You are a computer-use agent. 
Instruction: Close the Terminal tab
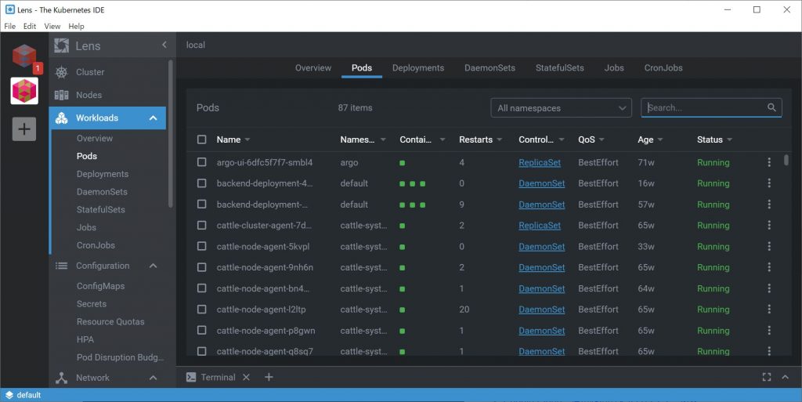[246, 378]
